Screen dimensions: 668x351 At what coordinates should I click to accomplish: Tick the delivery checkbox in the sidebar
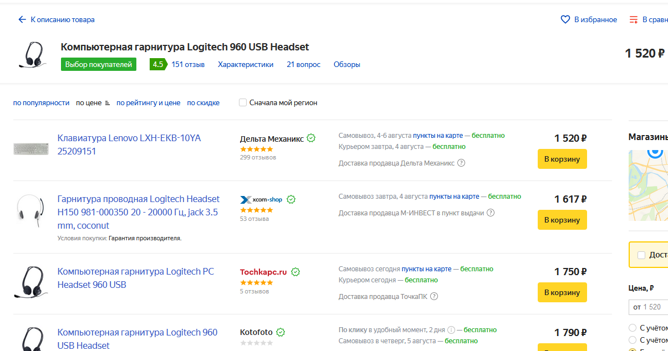tap(641, 255)
